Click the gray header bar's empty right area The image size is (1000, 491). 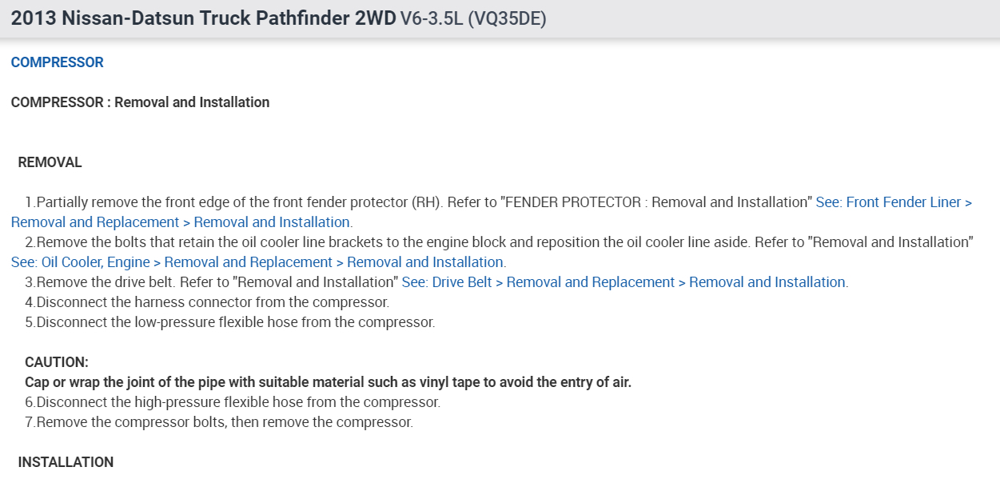click(x=799, y=19)
